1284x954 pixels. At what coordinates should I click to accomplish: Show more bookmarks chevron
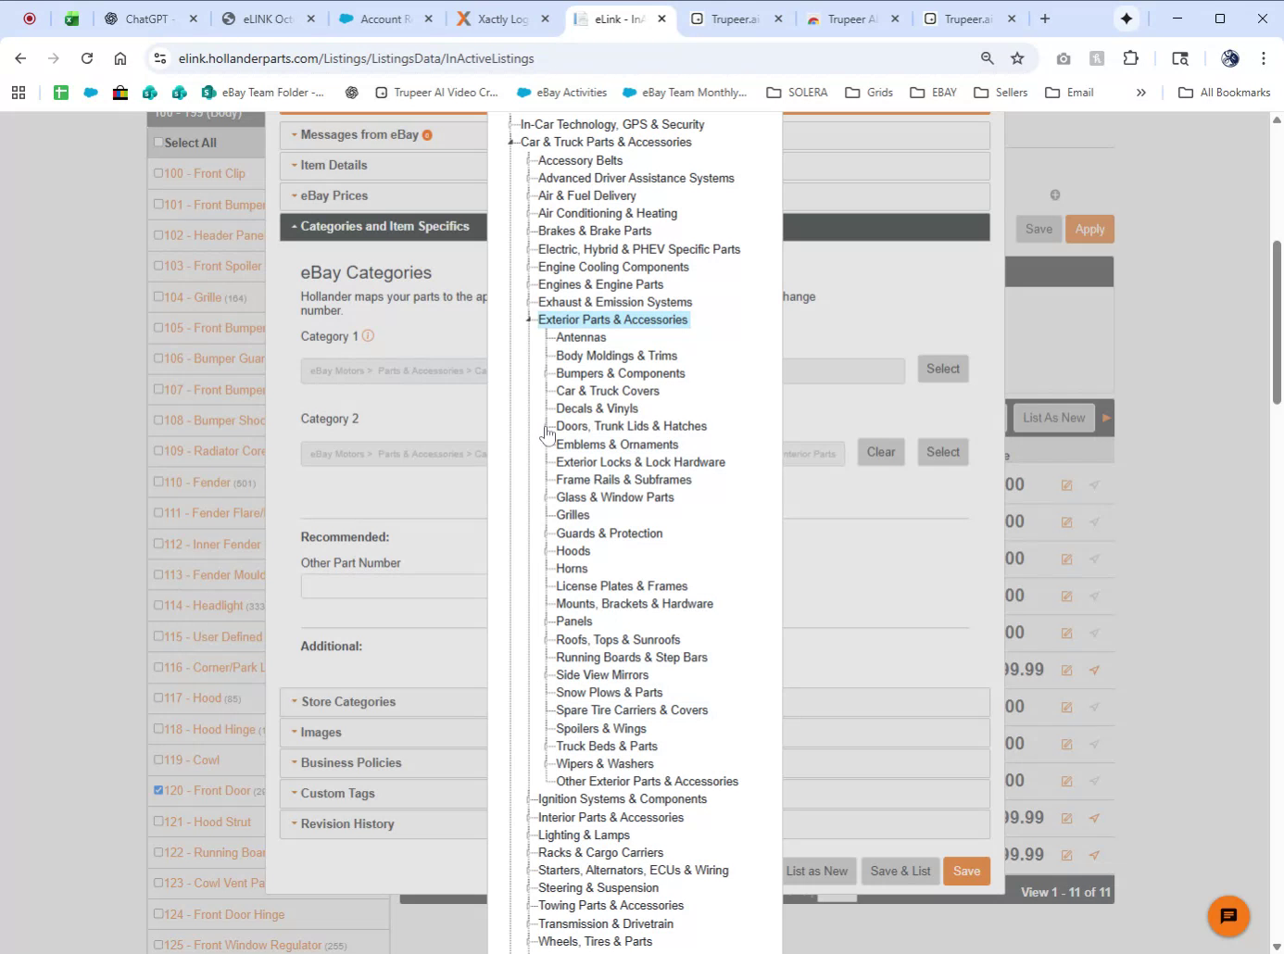pos(1141,93)
